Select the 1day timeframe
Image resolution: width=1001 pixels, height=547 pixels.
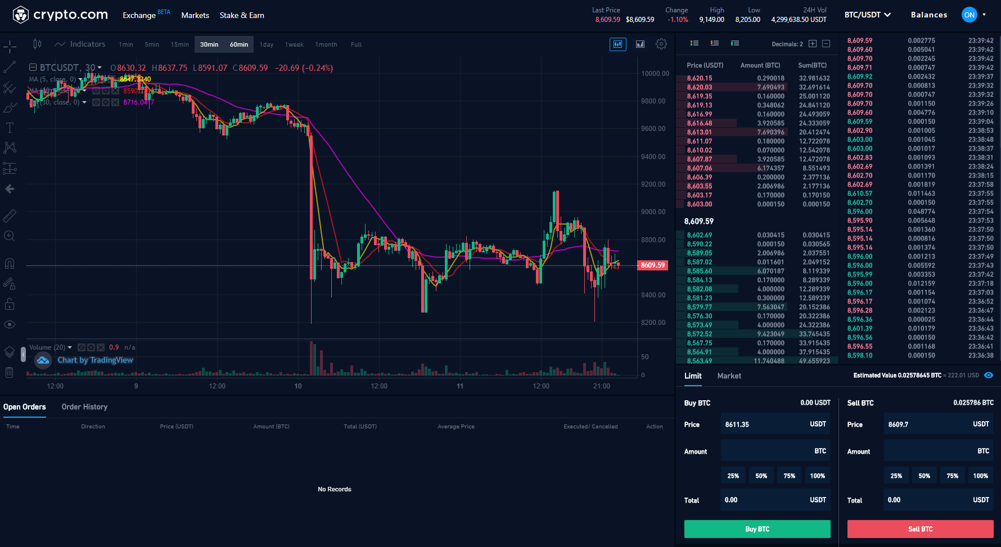pos(267,44)
